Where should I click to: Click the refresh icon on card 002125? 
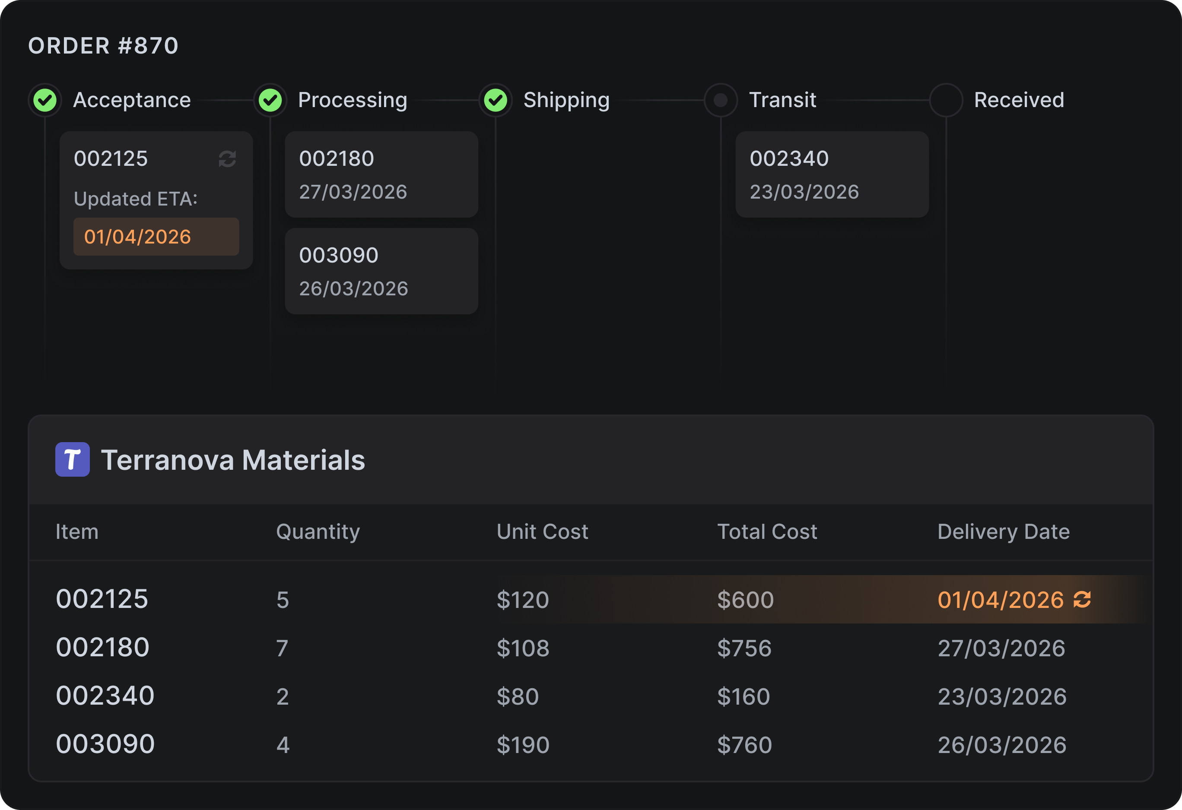(x=227, y=159)
